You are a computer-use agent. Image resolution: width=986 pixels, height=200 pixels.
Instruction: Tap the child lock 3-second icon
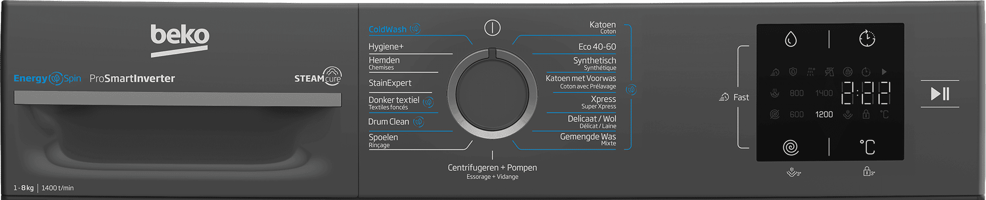tap(869, 171)
